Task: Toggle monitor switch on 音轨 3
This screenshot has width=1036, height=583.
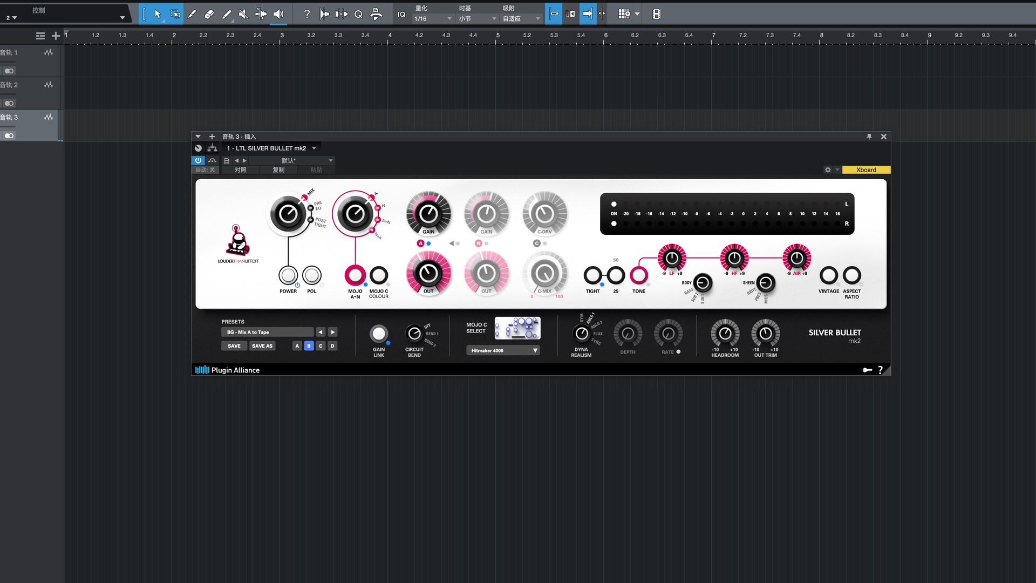Action: pyautogui.click(x=9, y=135)
